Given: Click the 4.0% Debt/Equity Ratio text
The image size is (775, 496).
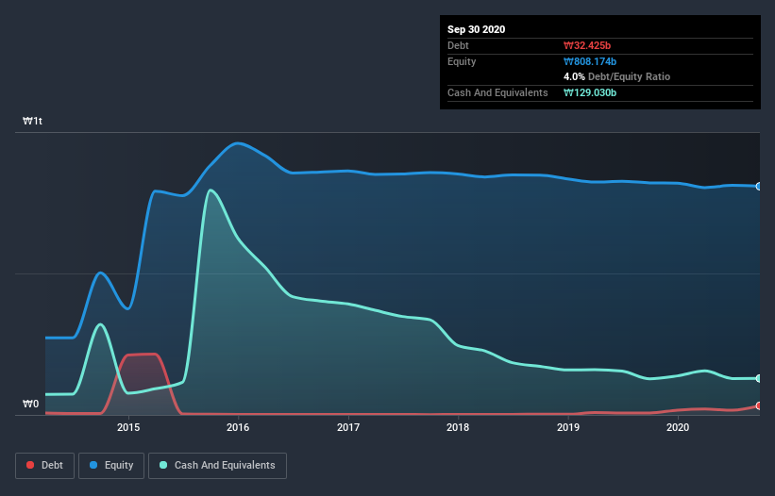Looking at the screenshot, I should [616, 77].
